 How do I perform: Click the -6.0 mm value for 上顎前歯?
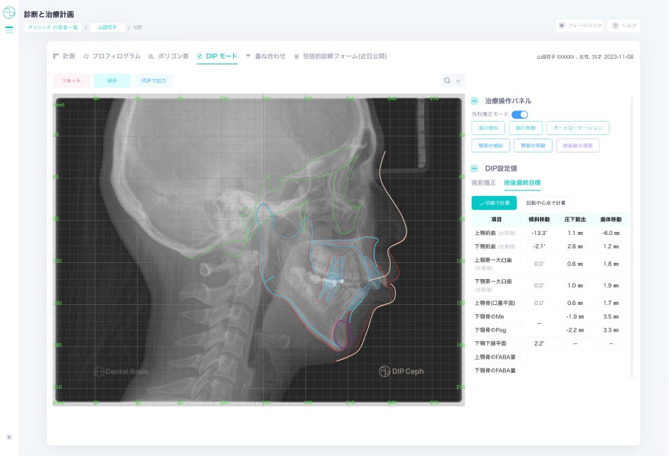610,233
